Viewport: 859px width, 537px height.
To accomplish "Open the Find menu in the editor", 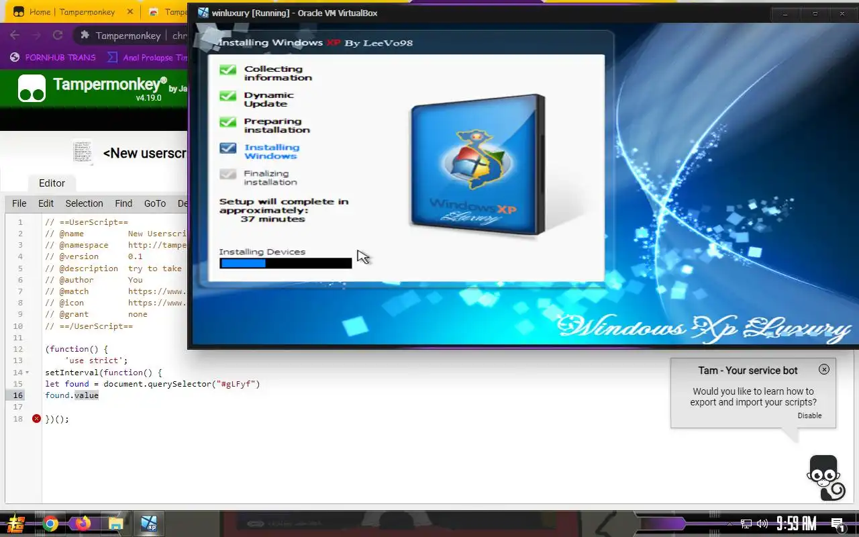I will [123, 203].
